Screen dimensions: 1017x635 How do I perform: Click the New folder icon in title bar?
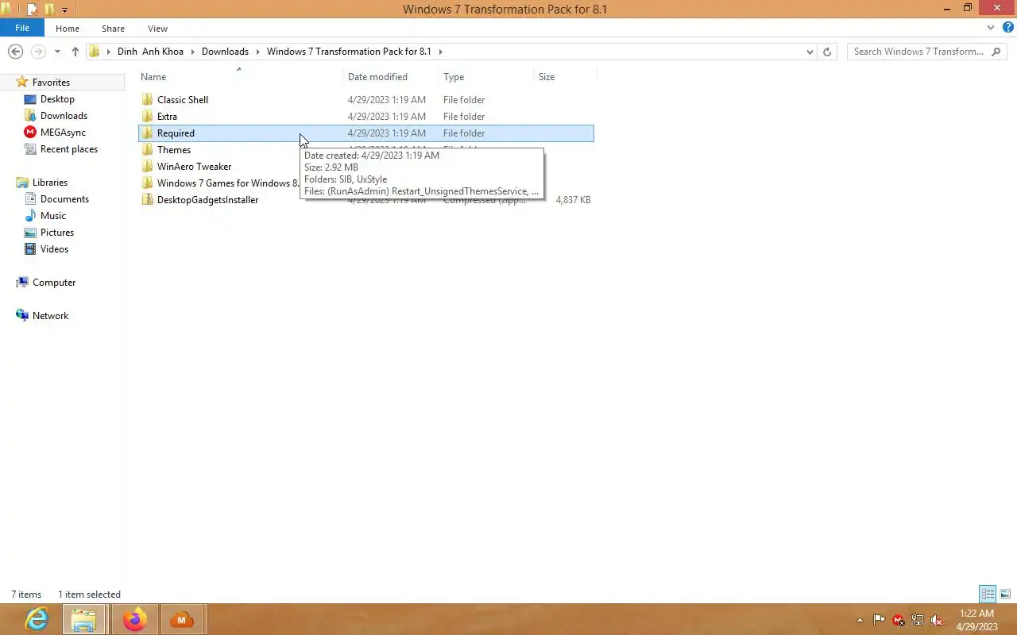click(x=49, y=10)
